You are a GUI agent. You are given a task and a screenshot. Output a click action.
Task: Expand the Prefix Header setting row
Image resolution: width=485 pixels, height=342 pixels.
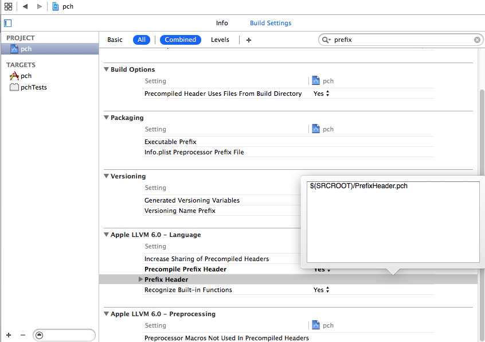click(x=140, y=279)
